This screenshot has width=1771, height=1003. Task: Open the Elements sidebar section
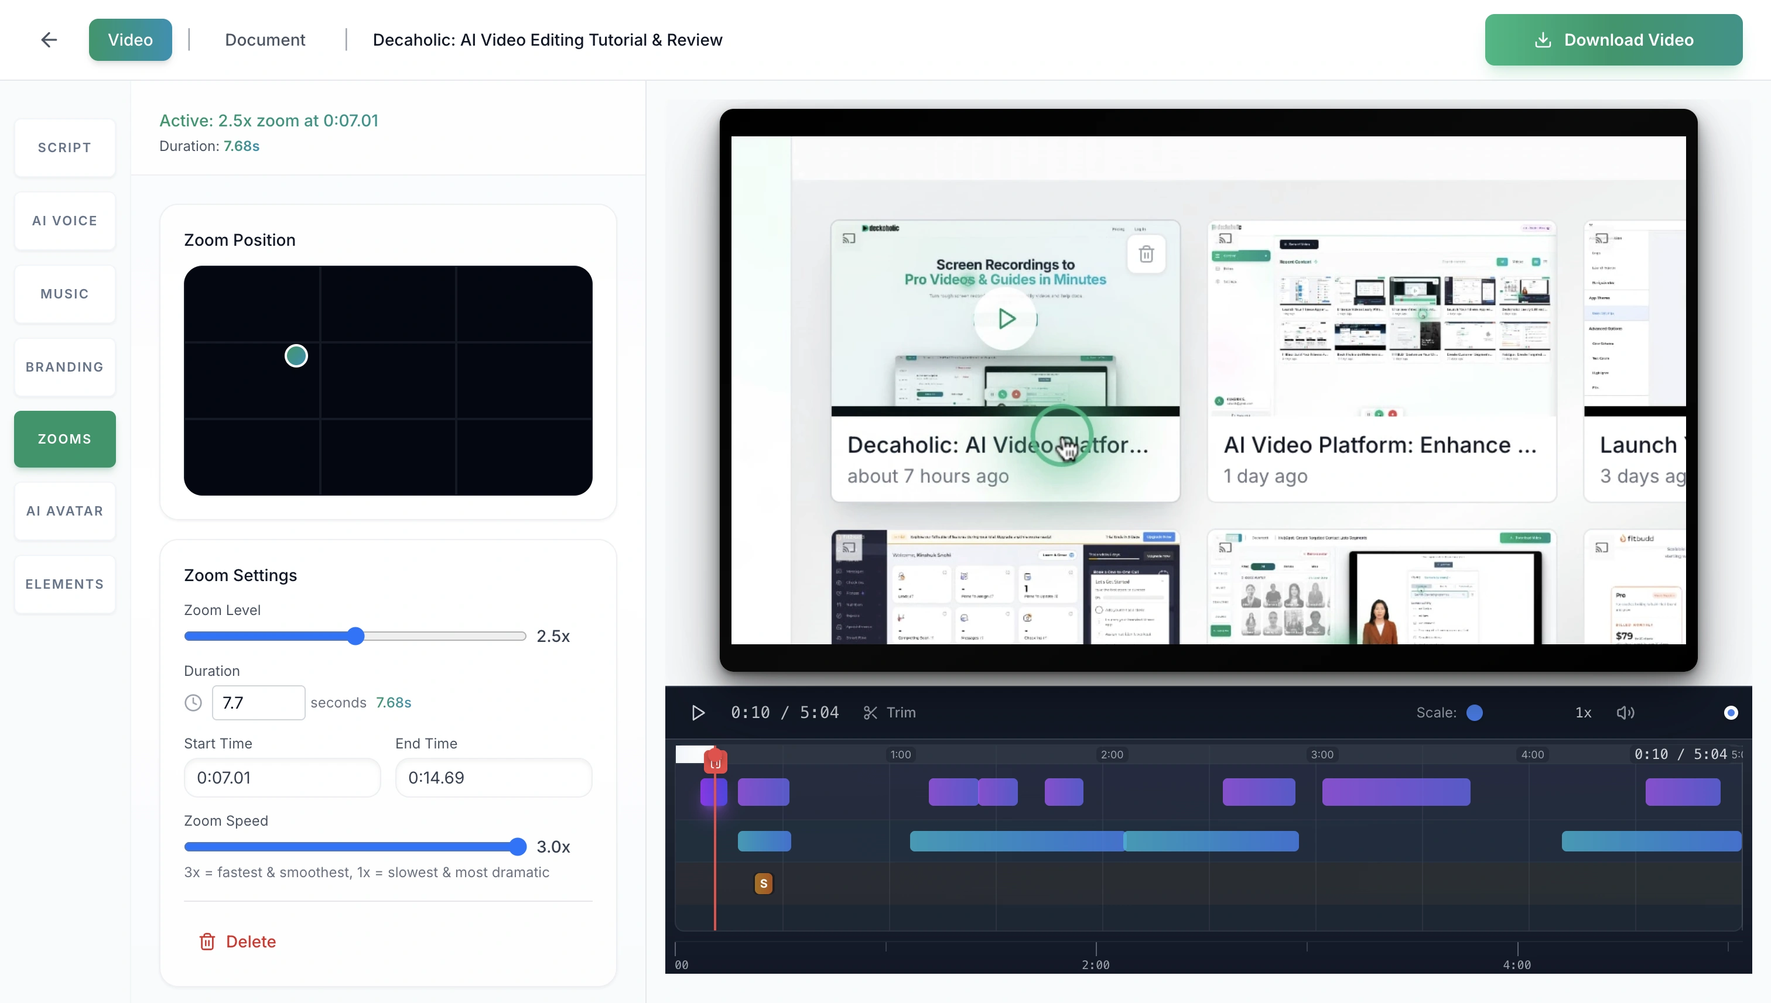click(x=65, y=584)
